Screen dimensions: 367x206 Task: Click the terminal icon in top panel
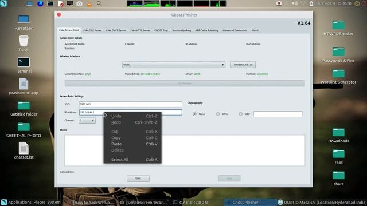50,3
